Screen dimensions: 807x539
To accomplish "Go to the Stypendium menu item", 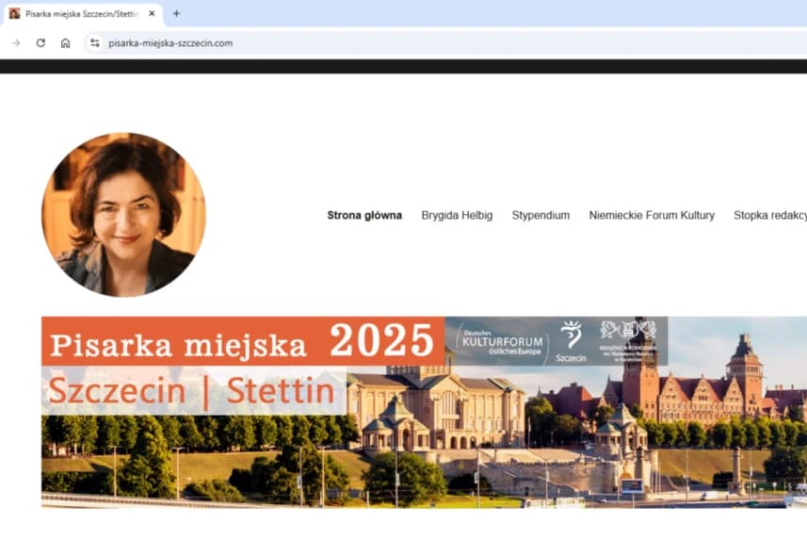I will coord(541,216).
